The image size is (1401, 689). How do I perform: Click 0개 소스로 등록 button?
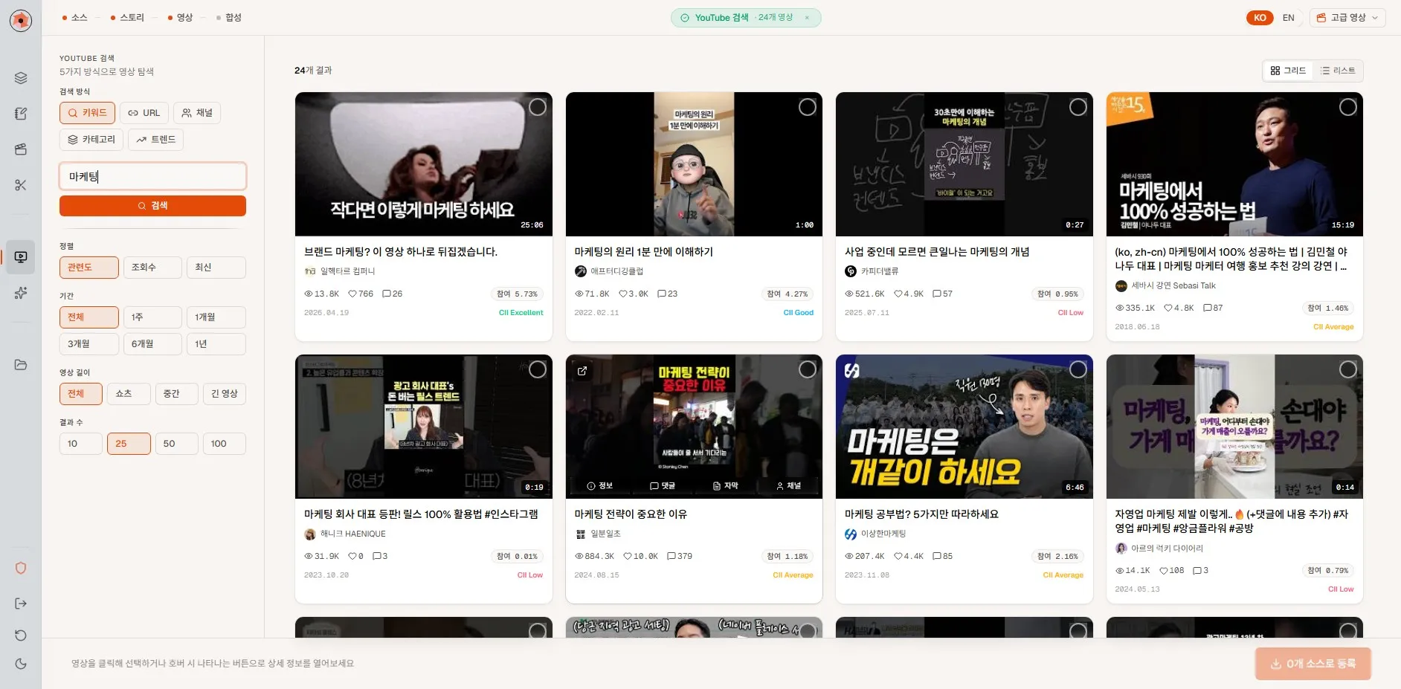[1313, 664]
